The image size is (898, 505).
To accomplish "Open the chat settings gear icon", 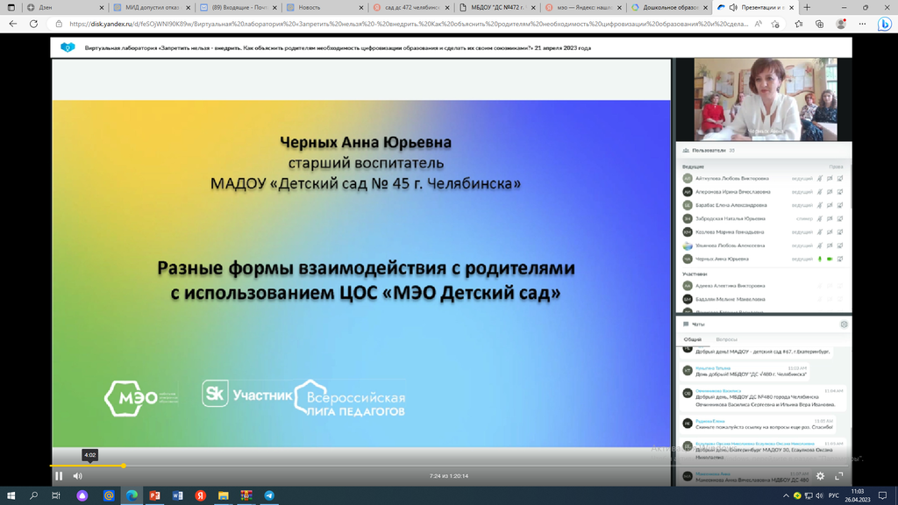I will coord(844,324).
